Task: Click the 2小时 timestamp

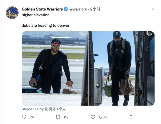Action: tap(95, 9)
